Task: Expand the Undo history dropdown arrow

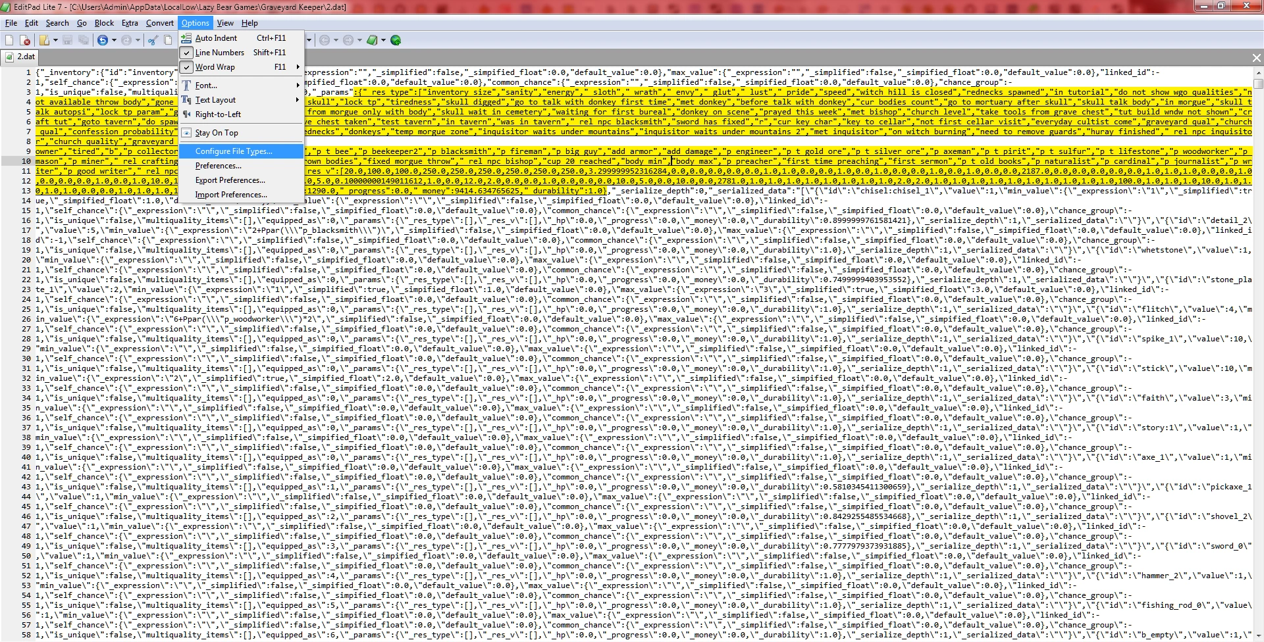Action: 114,40
